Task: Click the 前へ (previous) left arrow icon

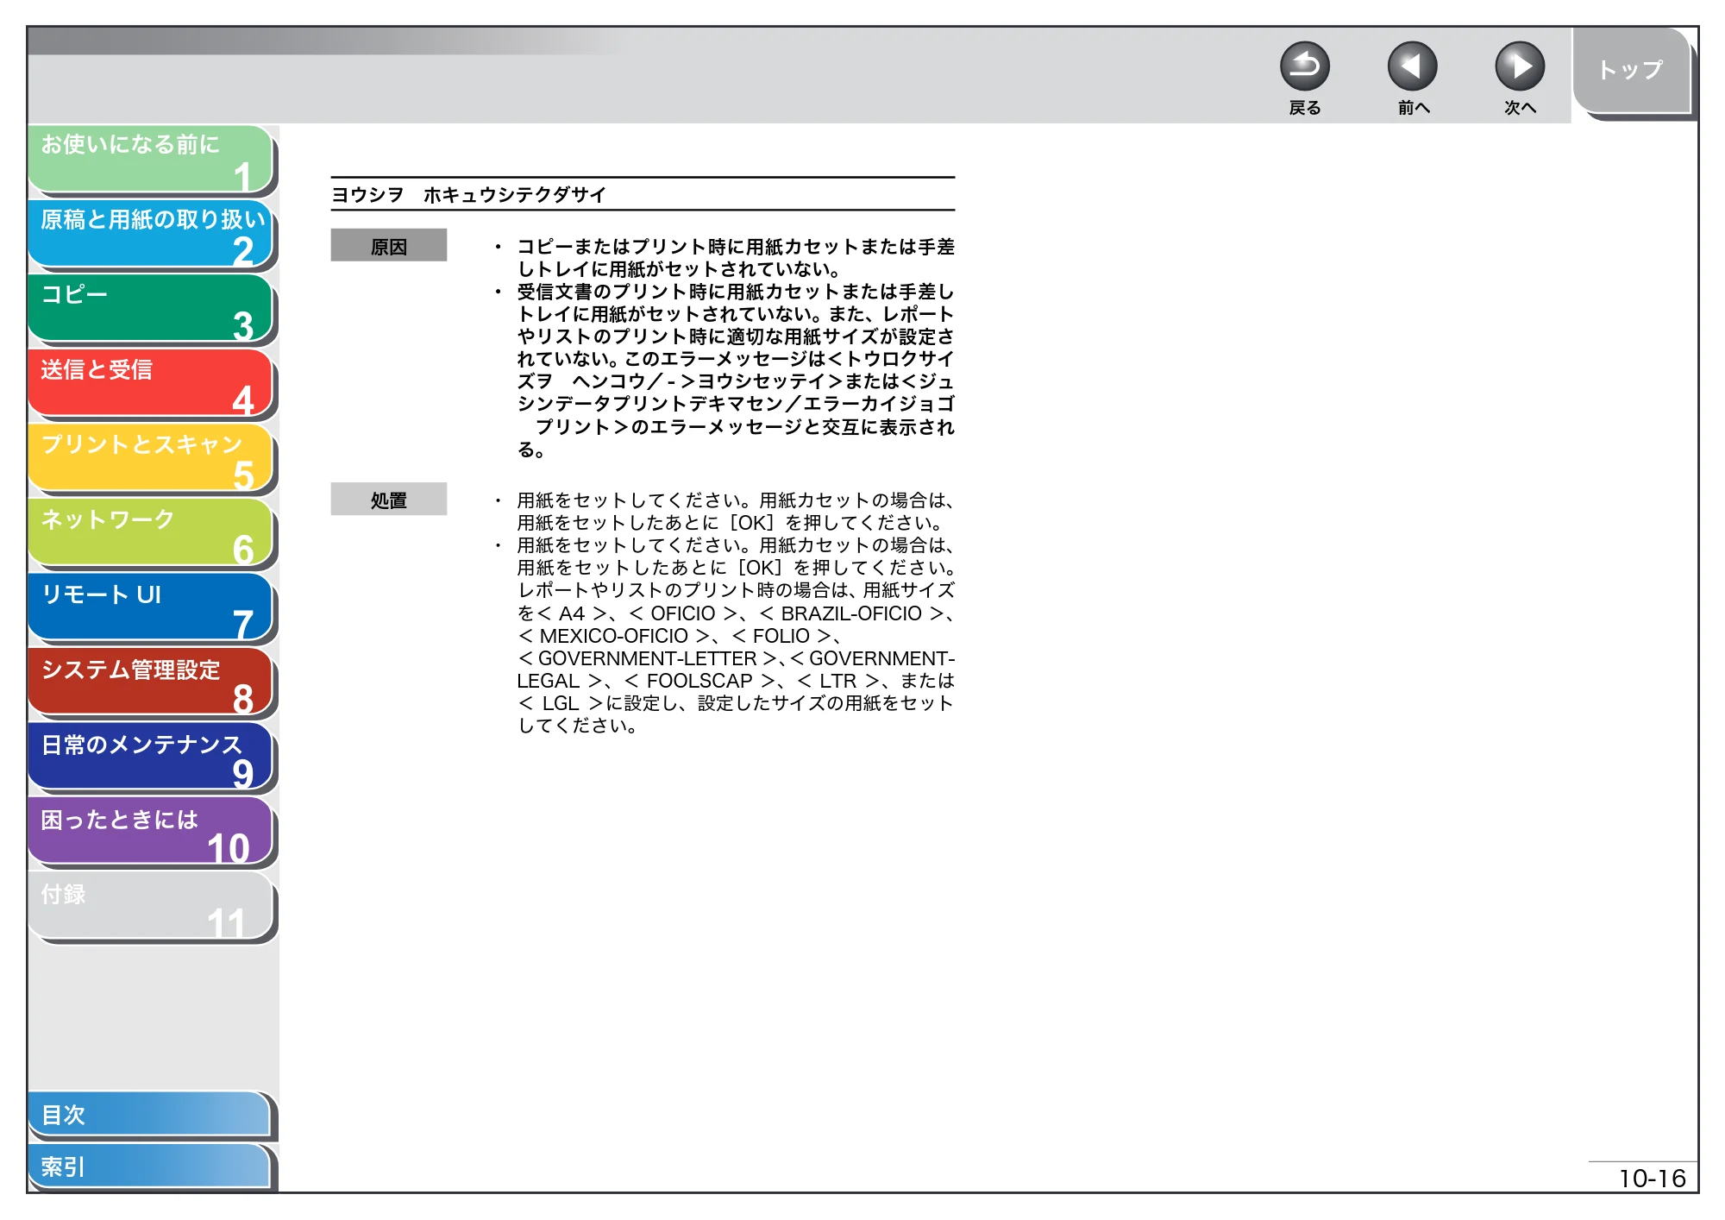Action: click(1412, 66)
